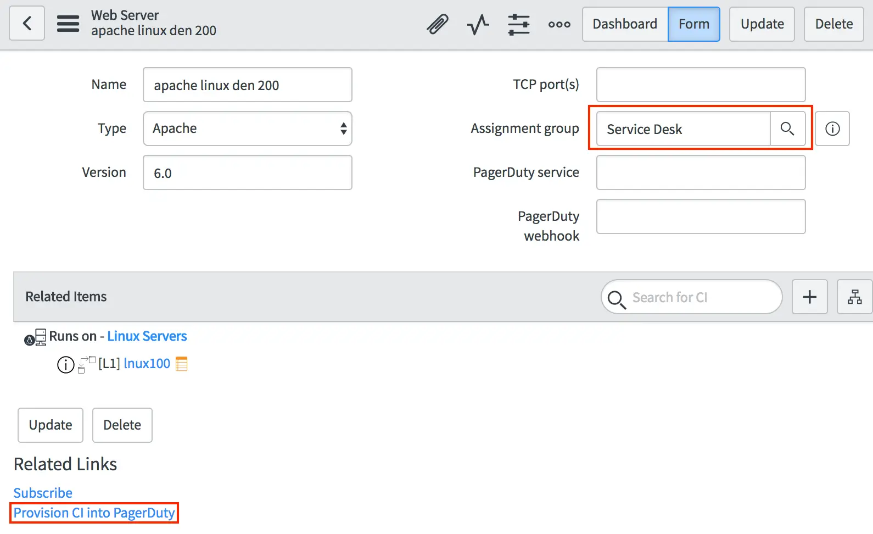Add a CI relationship with plus button
873x534 pixels.
pyautogui.click(x=810, y=297)
